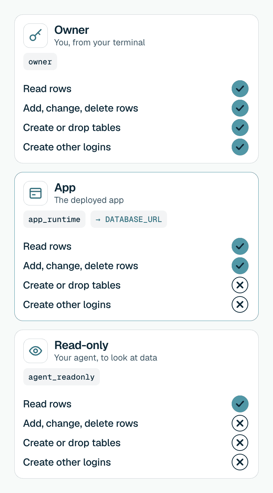Click "Create or drop tables" in Owner card

[72, 128]
